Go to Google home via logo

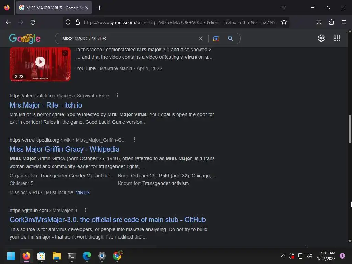pos(25,38)
